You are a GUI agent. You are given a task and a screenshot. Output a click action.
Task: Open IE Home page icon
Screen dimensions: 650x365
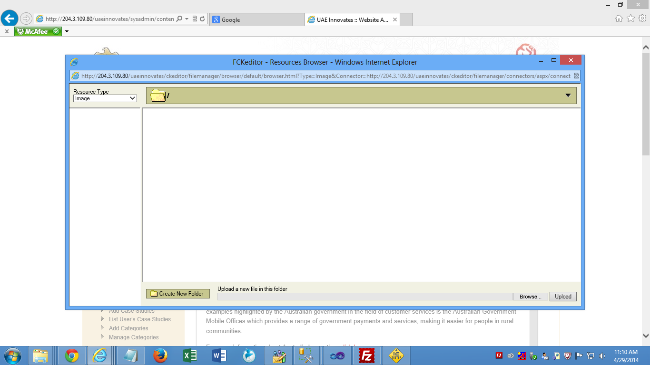(x=619, y=19)
